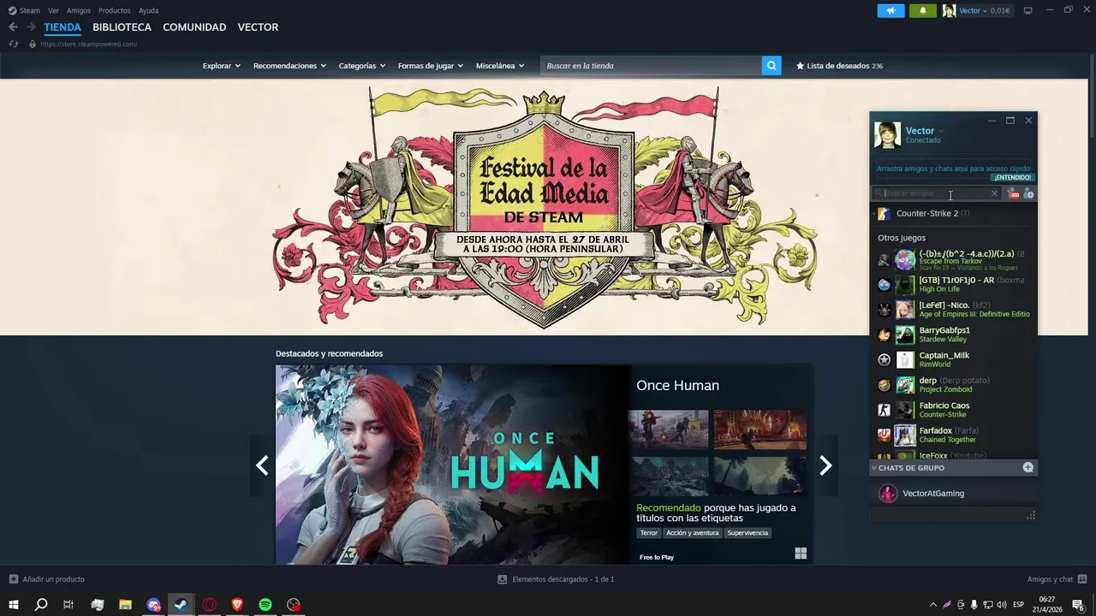Clear the friend search field

point(994,194)
